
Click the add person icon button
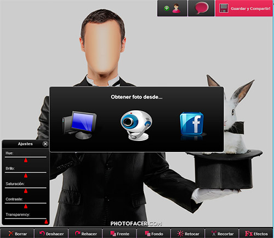(x=172, y=8)
